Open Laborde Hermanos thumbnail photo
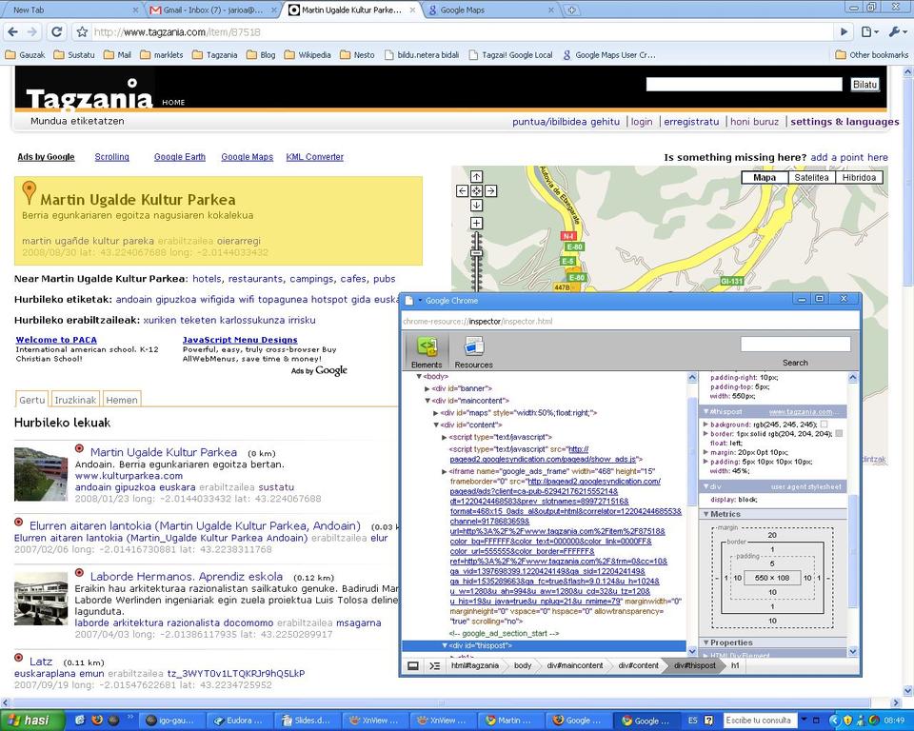This screenshot has height=731, width=914. coord(41,599)
